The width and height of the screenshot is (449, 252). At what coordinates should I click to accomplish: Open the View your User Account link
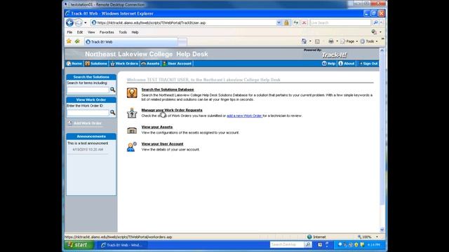click(162, 143)
